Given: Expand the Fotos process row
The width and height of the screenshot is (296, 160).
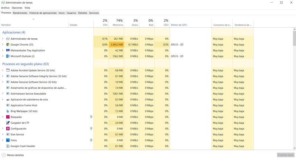Looking at the screenshot, I should click(3, 140).
